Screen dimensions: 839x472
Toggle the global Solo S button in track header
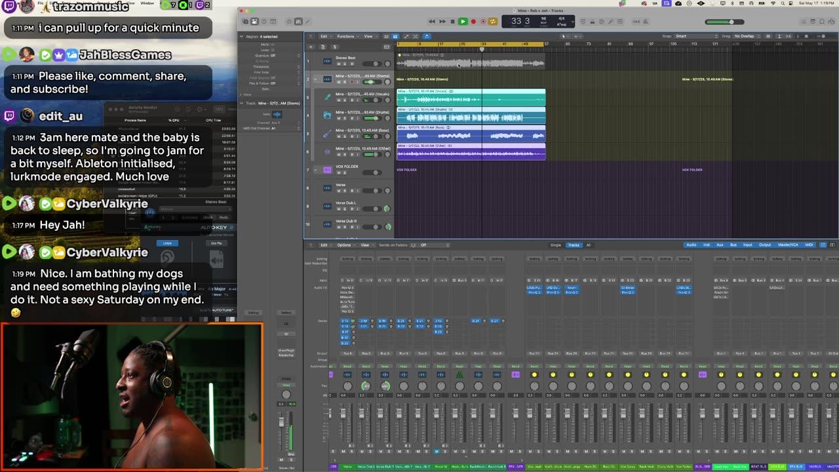coord(335,47)
